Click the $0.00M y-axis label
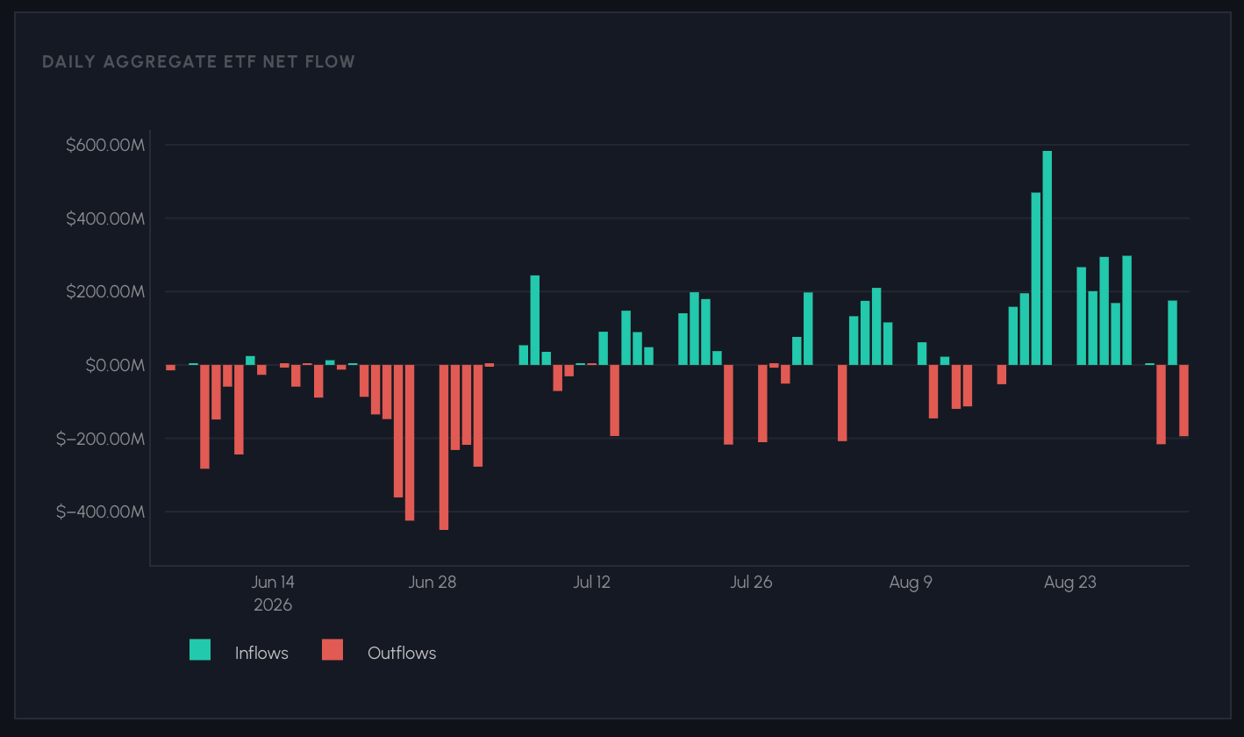 (114, 365)
